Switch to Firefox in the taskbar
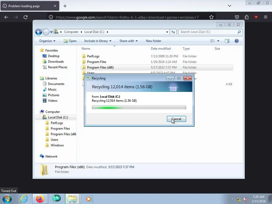This screenshot has width=272, height=204. tap(40, 199)
